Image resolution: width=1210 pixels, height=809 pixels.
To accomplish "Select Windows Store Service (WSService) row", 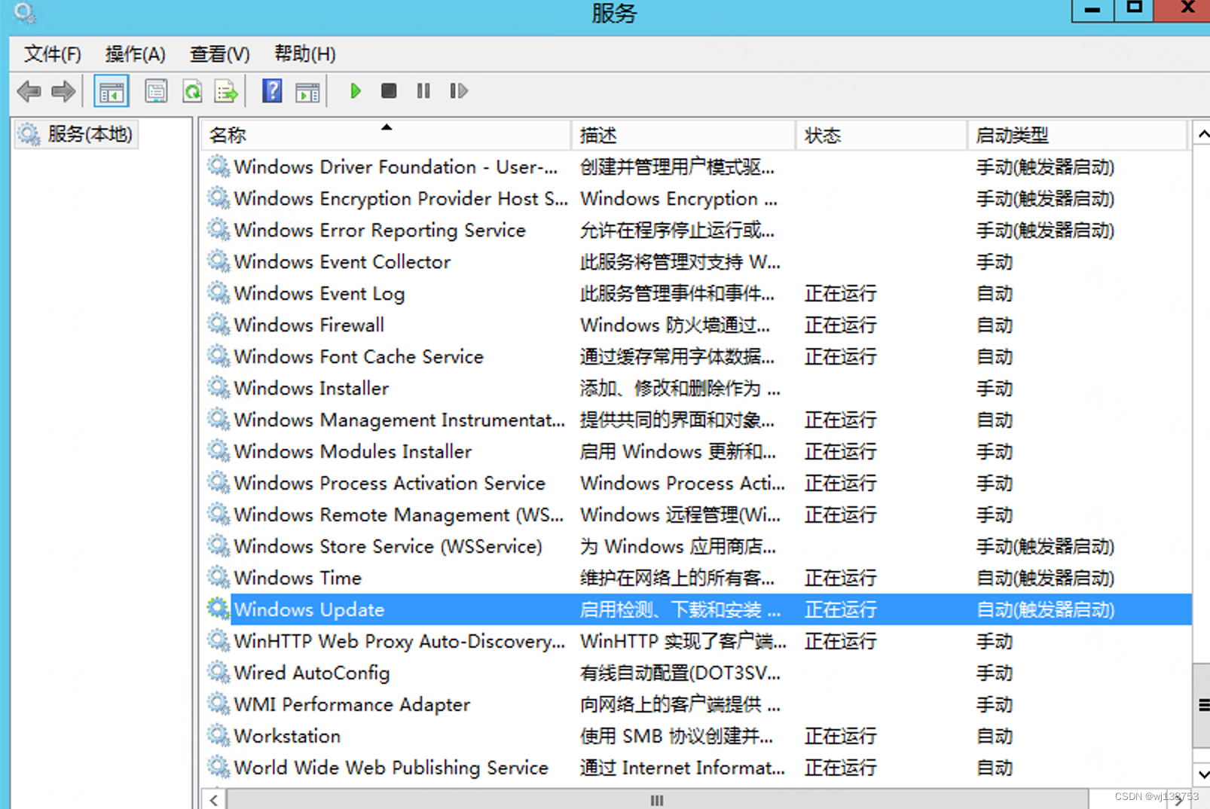I will pos(698,547).
